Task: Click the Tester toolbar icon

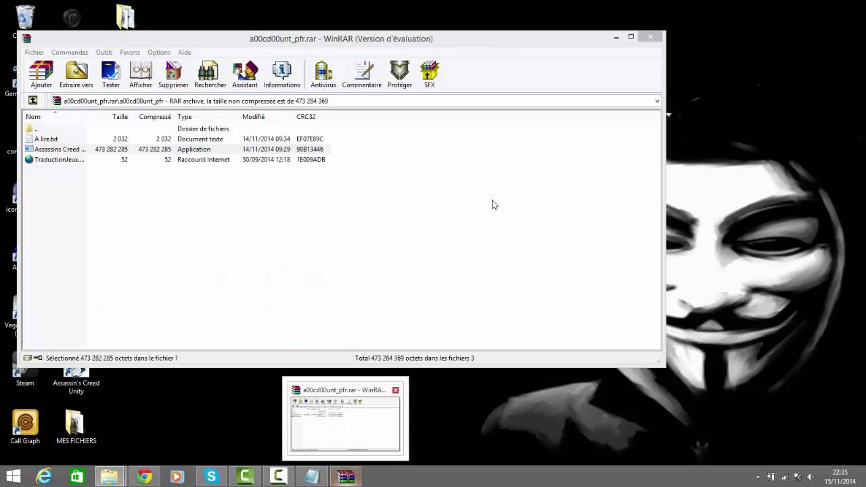Action: point(111,74)
